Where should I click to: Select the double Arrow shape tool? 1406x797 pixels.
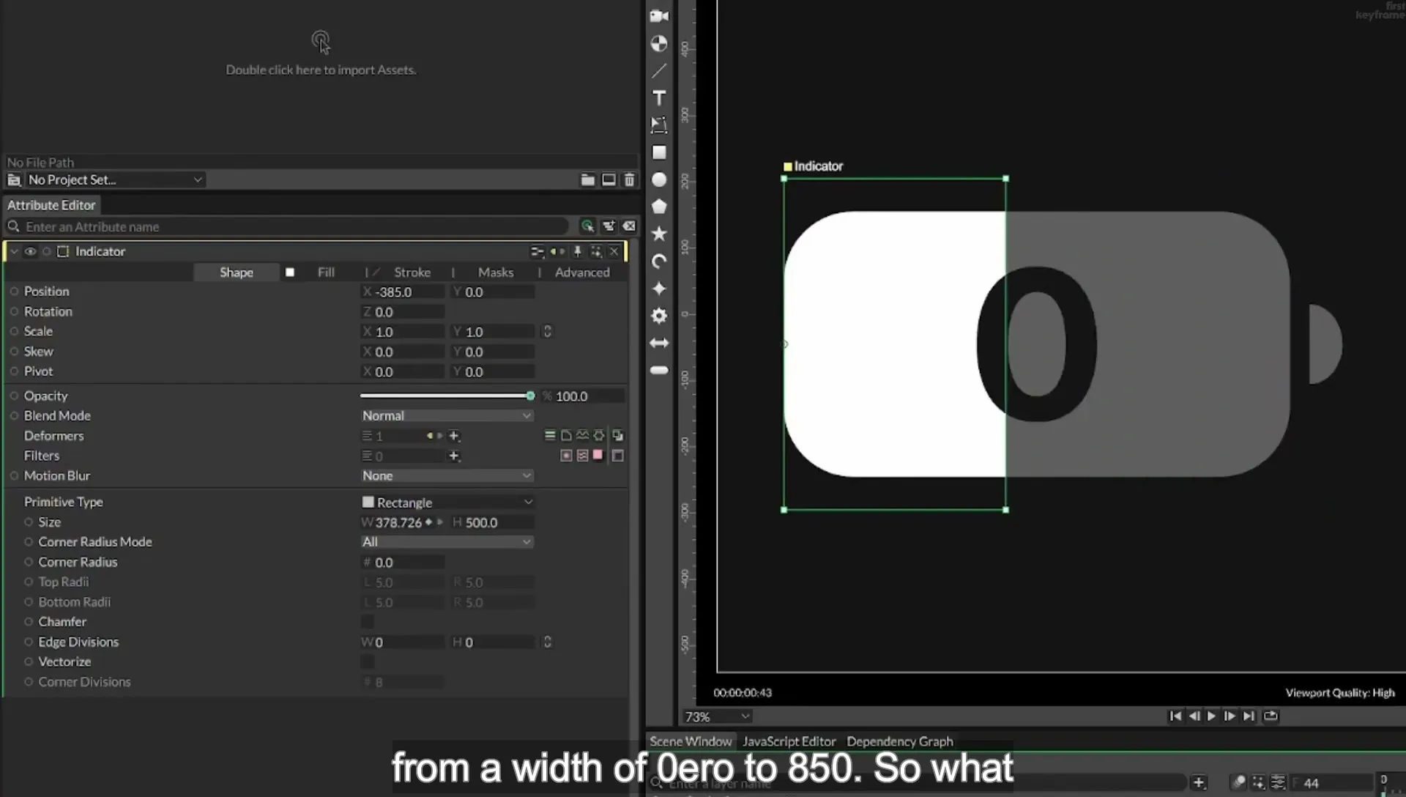[659, 343]
